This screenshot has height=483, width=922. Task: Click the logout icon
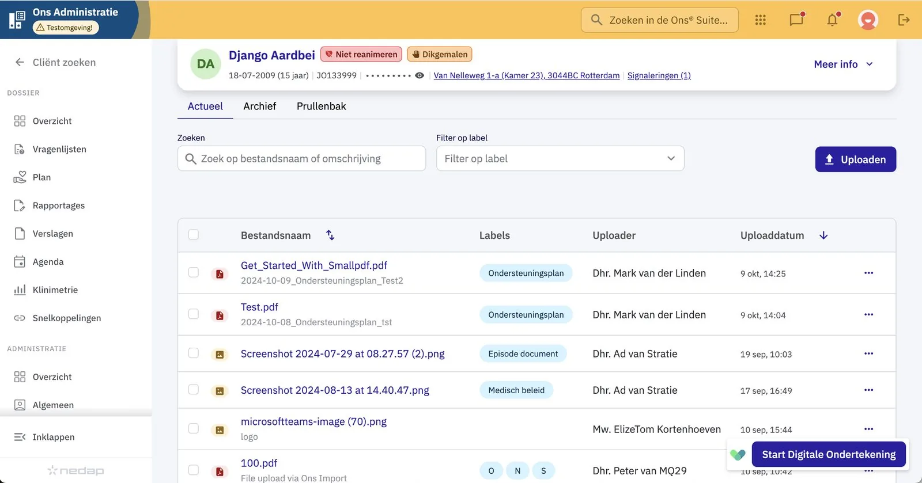[904, 20]
